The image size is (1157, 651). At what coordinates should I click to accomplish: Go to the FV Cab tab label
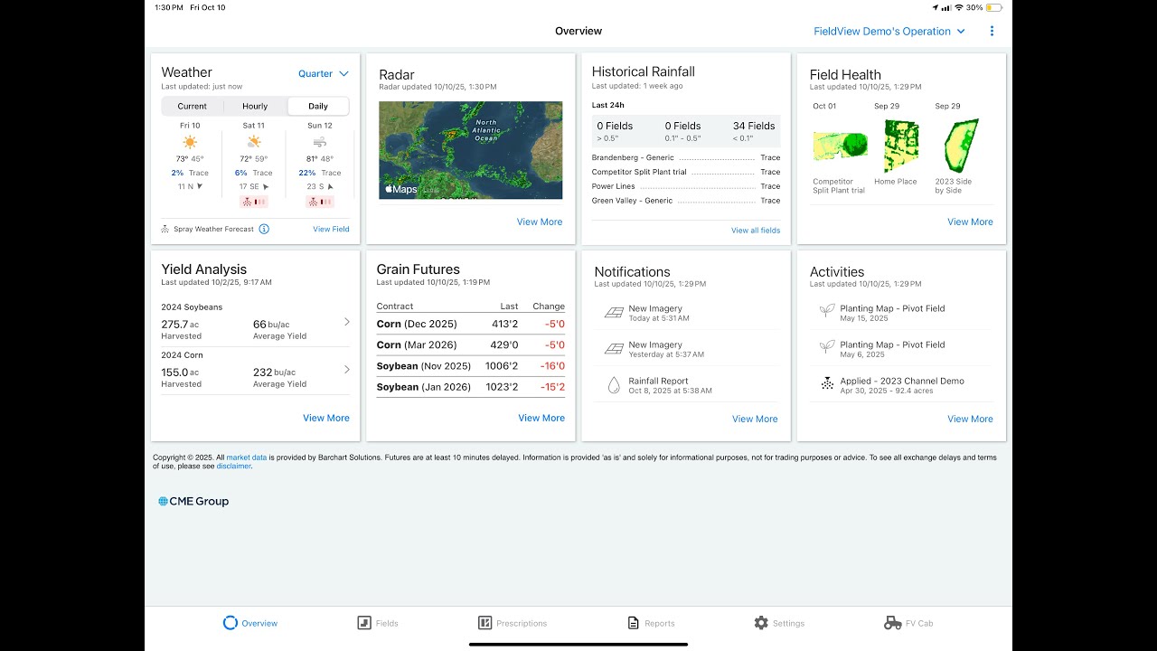pyautogui.click(x=919, y=624)
